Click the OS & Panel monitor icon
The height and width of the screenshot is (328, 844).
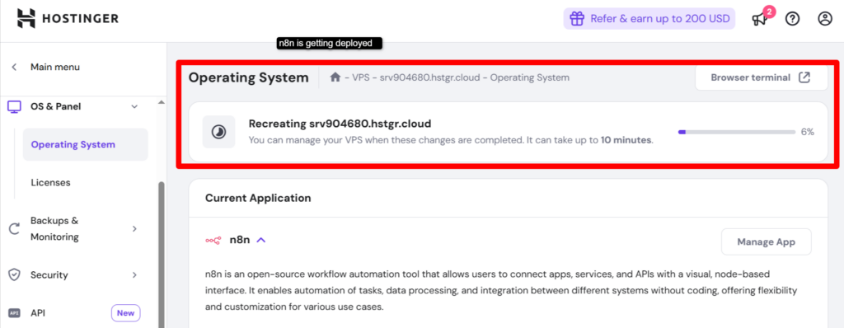pos(15,106)
